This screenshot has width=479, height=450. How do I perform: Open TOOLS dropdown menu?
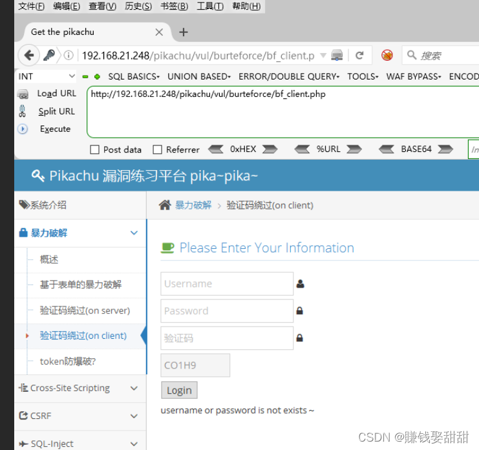(363, 76)
